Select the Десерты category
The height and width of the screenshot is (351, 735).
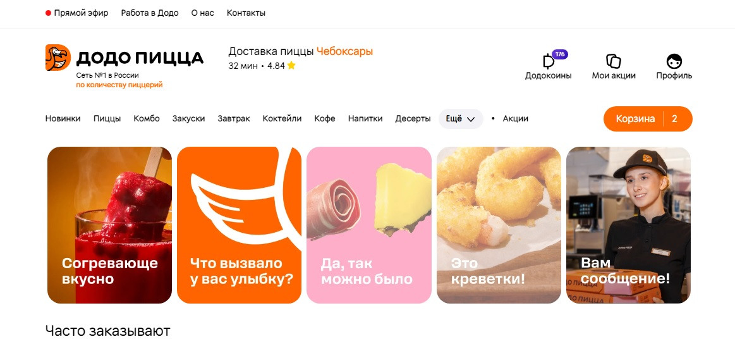[413, 119]
